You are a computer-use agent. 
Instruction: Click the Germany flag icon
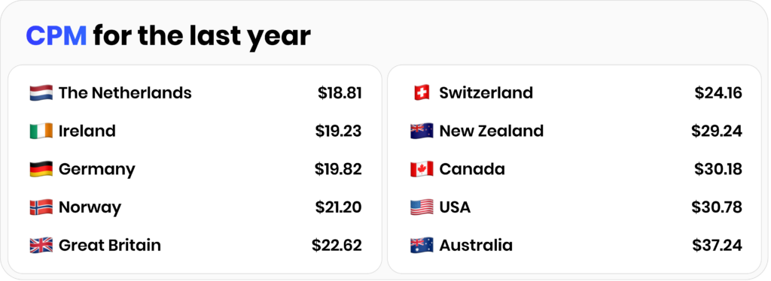[41, 169]
